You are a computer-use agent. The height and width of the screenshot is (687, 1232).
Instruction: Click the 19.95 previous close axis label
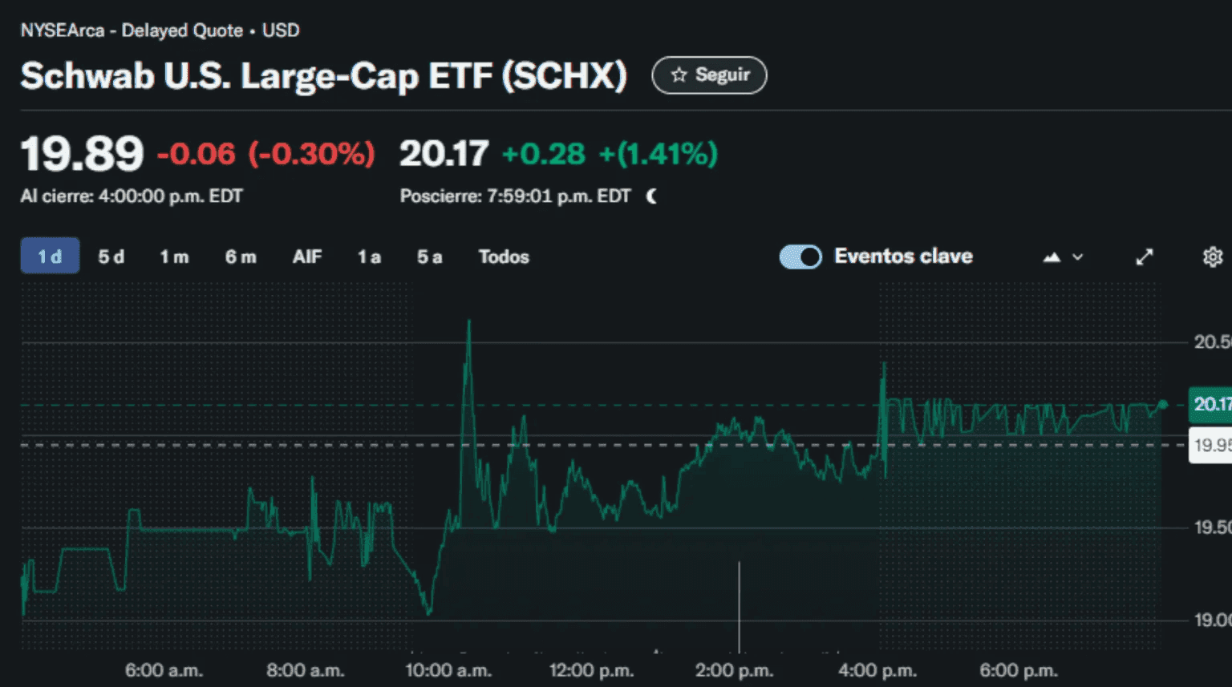pos(1210,445)
